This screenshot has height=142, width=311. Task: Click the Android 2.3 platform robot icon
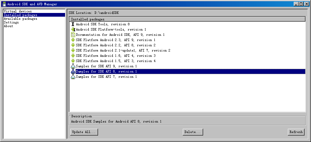click(x=73, y=40)
